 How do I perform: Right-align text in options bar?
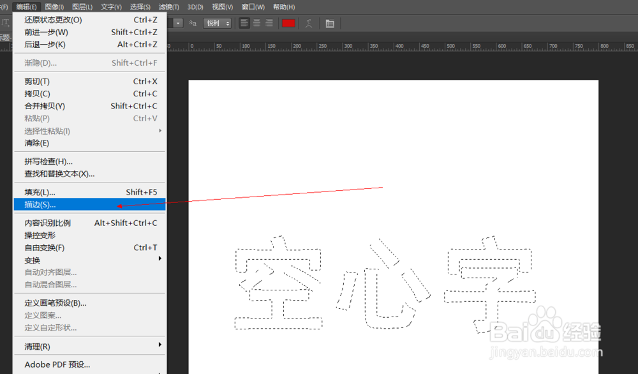[x=269, y=23]
